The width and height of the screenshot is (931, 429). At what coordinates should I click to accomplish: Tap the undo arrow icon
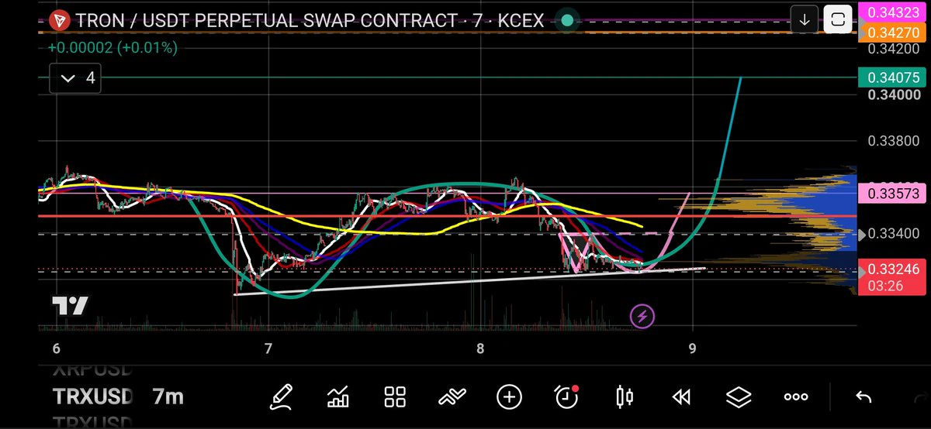tap(864, 397)
